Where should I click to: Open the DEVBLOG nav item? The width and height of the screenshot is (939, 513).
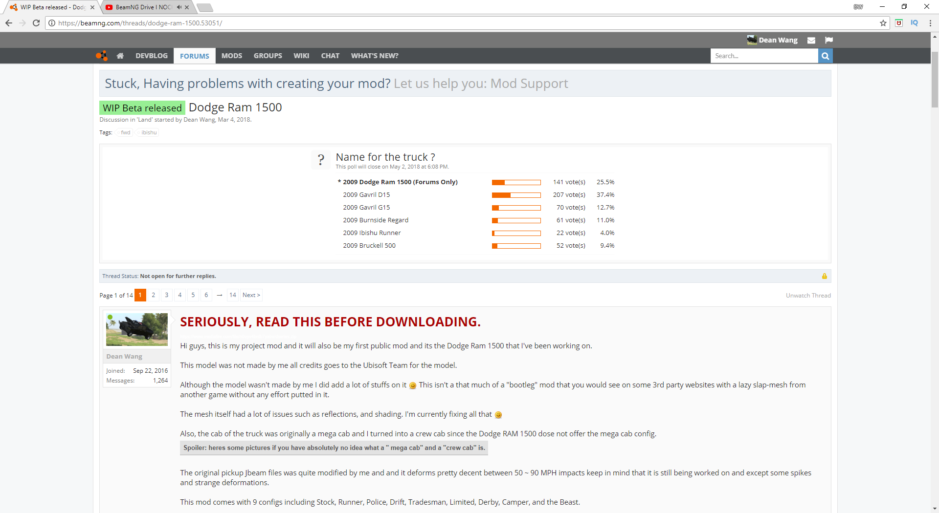tap(152, 56)
